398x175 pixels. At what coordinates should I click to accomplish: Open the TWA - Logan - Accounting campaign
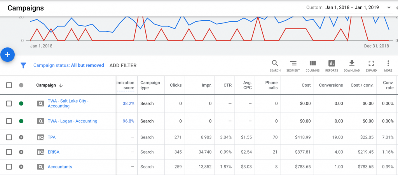72,121
